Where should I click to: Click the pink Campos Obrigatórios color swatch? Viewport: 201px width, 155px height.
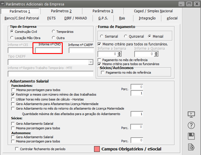point(97,149)
